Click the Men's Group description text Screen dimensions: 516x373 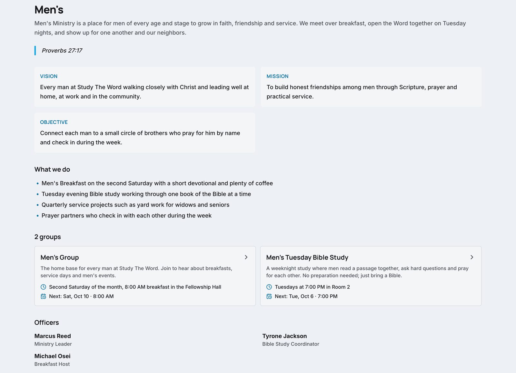tap(136, 272)
